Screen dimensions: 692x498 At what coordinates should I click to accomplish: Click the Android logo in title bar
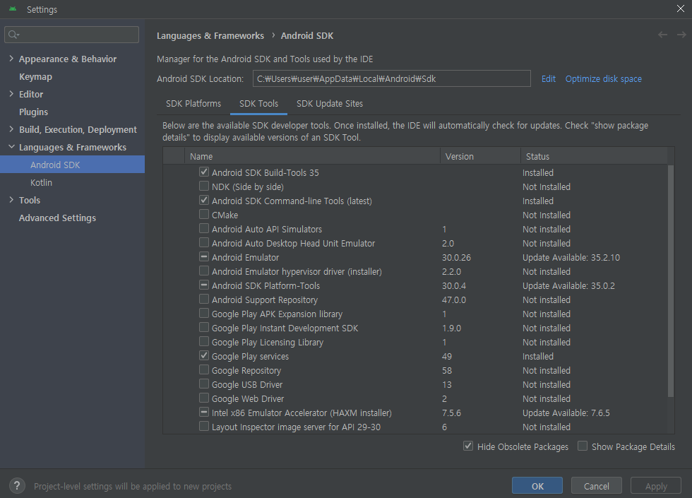(13, 8)
